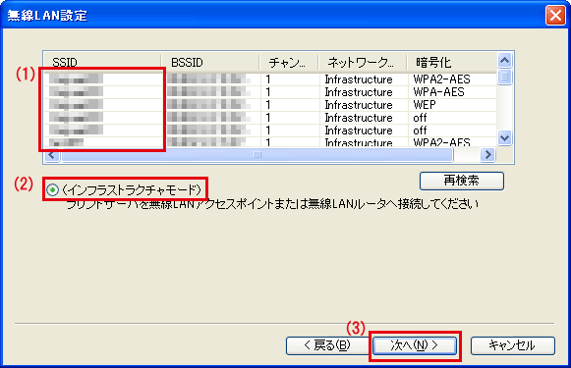Click the horizontal scrollbar thumb
571x368 pixels.
(257, 155)
